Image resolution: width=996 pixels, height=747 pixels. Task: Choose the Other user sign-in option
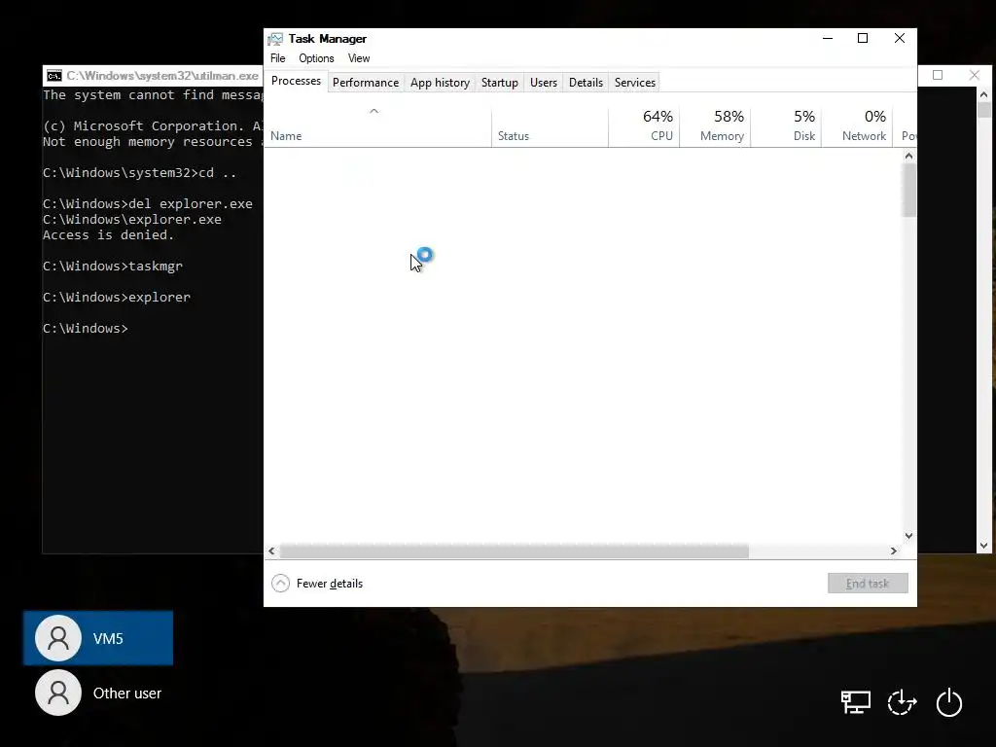98,693
